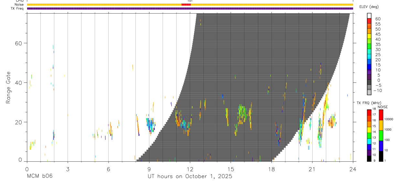Viewport: 397px width, 183px height.
Task: Pick the black bottom swatch of the NOISE colorbar
Action: click(x=381, y=156)
